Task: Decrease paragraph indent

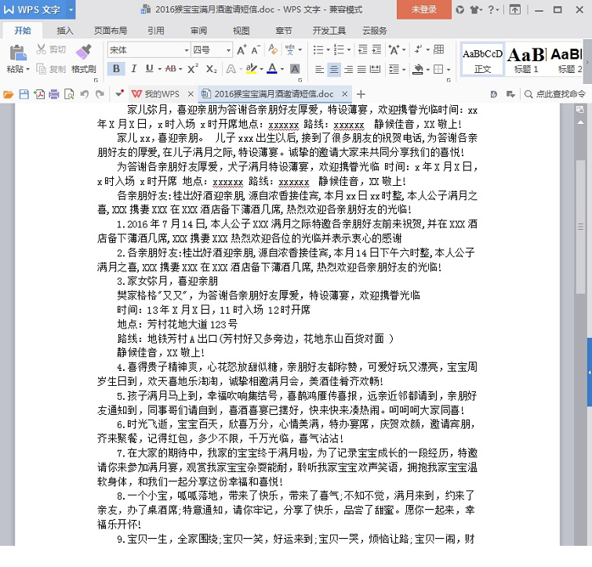Action: [363, 49]
